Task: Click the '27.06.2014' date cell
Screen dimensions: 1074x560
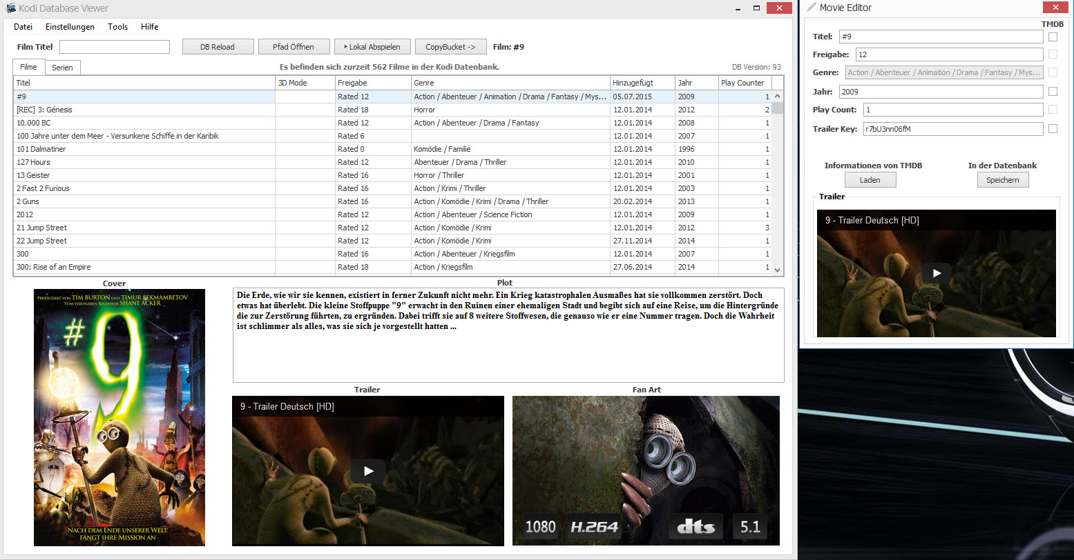Action: (x=642, y=267)
